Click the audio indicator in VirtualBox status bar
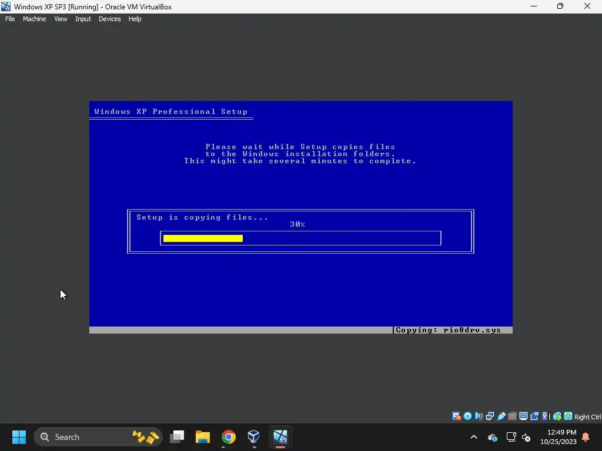The image size is (602, 451). (x=479, y=416)
